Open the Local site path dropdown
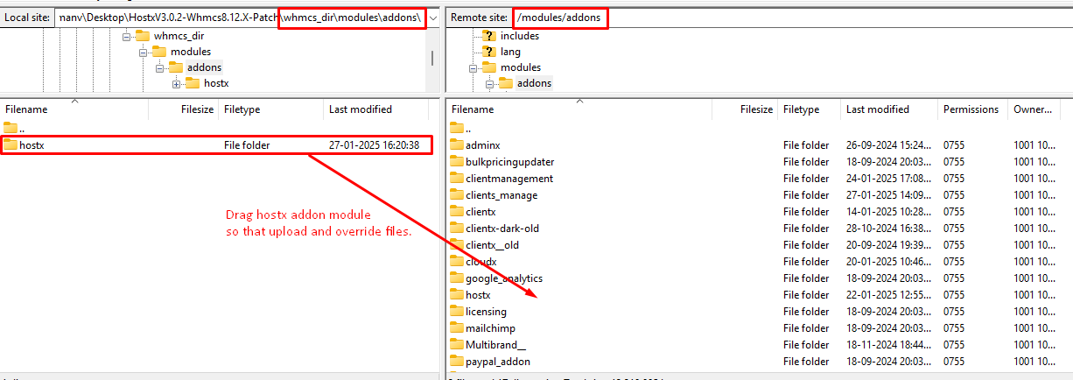 click(x=433, y=18)
